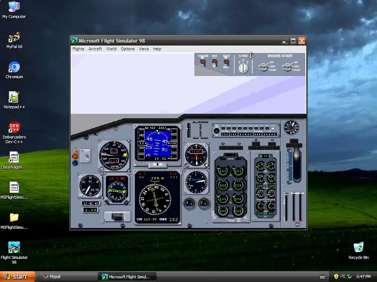Screen dimensions: 377x282
Task: Click the horizontal situation indicator compass
Action: [155, 199]
